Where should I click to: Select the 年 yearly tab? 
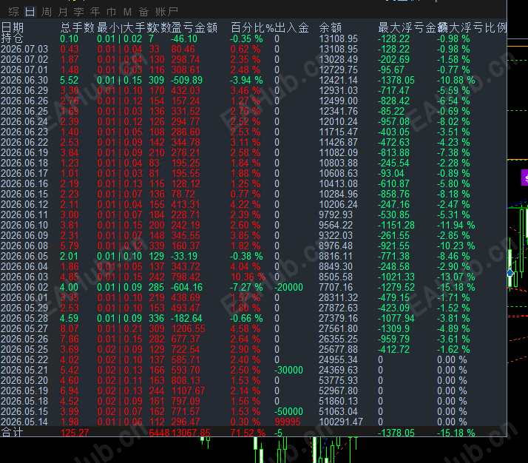click(x=95, y=12)
